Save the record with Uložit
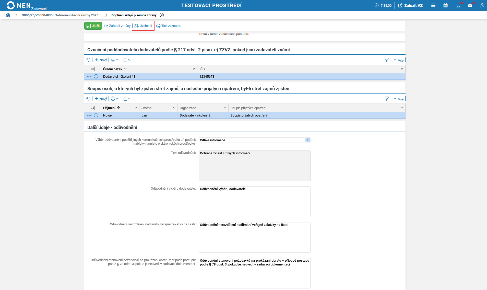Image resolution: width=487 pixels, height=290 pixels. click(93, 26)
